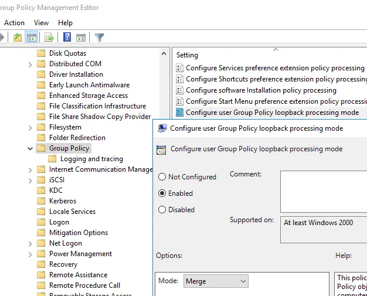Image resolution: width=367 pixels, height=296 pixels.
Task: Select the Enabled radio button
Action: click(162, 193)
